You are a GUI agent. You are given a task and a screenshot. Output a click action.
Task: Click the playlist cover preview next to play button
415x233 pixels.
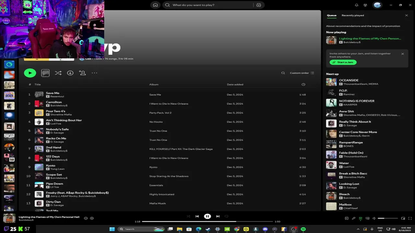click(x=45, y=73)
